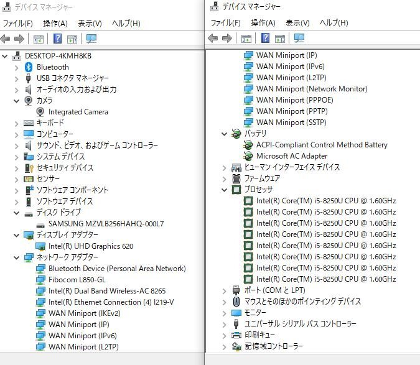Open 表示(V) menu in right window

click(x=297, y=23)
